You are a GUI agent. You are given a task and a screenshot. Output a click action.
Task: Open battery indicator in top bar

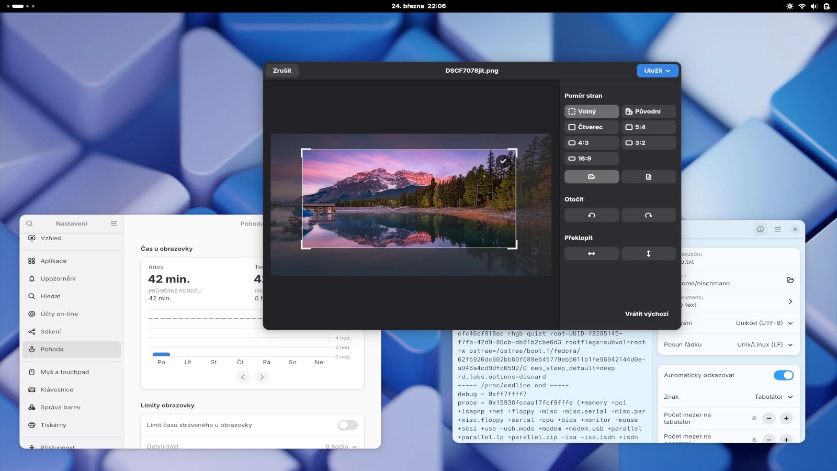click(827, 6)
